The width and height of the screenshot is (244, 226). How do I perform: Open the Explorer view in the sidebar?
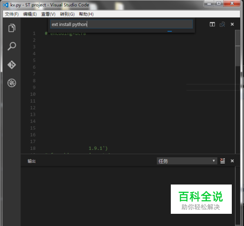click(x=12, y=28)
